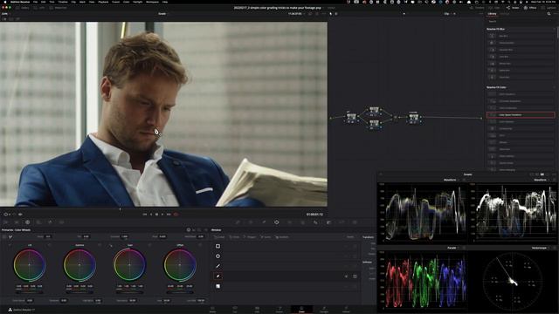The image size is (559, 314).
Task: Click the Box Blur effect icon
Action: pyautogui.click(x=492, y=36)
